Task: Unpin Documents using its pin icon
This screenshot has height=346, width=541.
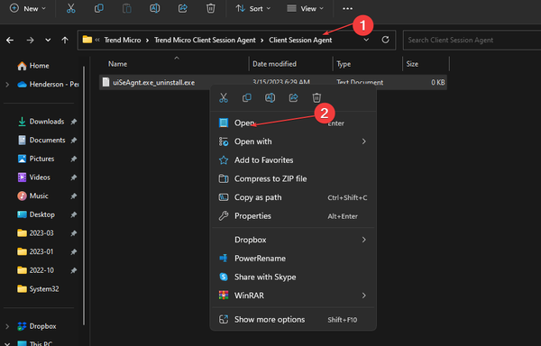Action: point(74,141)
